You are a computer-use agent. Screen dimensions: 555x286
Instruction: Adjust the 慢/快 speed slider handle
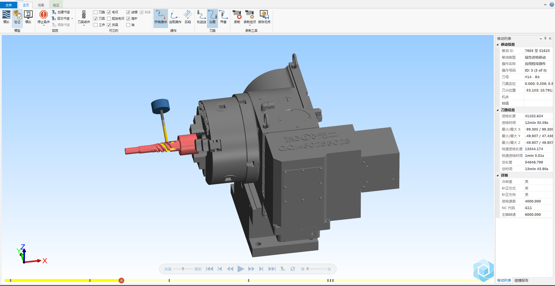coord(308,269)
